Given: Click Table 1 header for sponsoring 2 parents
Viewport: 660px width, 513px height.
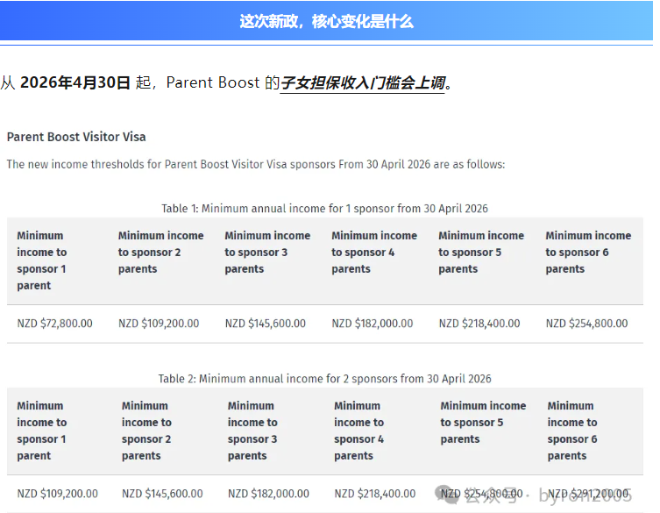Looking at the screenshot, I should click(x=160, y=252).
